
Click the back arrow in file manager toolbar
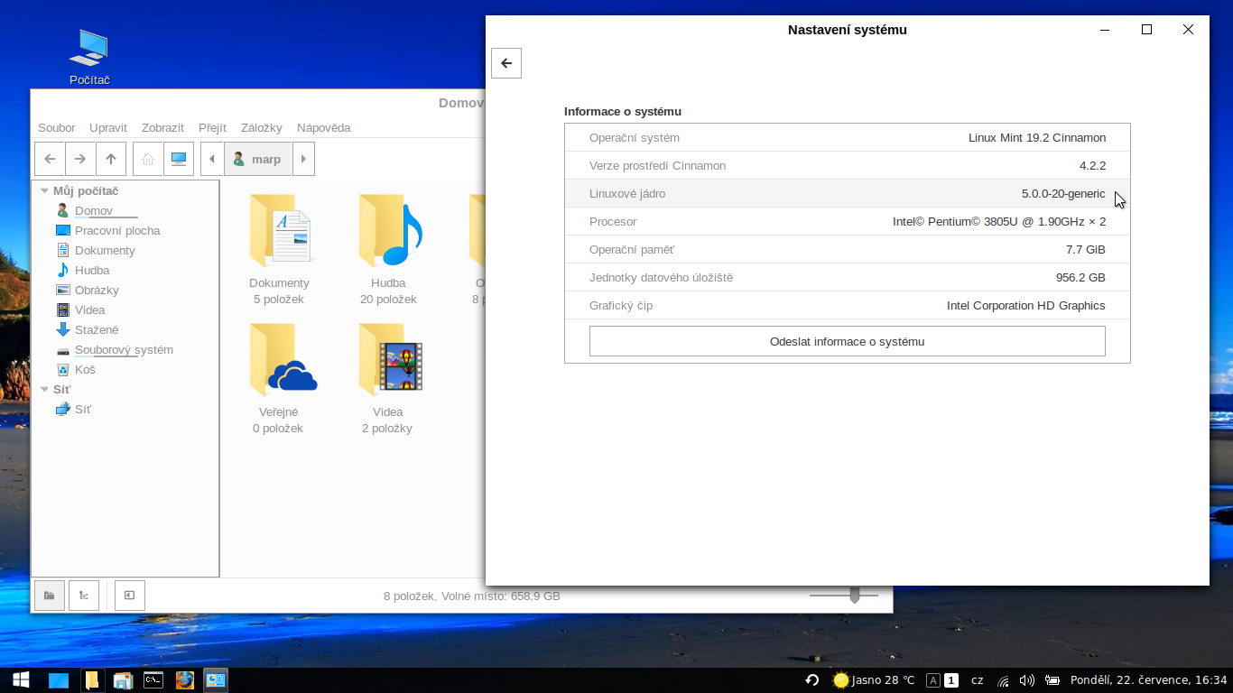pos(50,159)
